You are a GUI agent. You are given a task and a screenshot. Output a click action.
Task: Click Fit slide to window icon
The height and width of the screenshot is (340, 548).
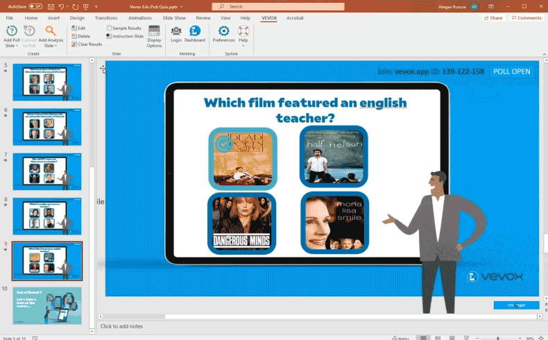[x=541, y=337]
